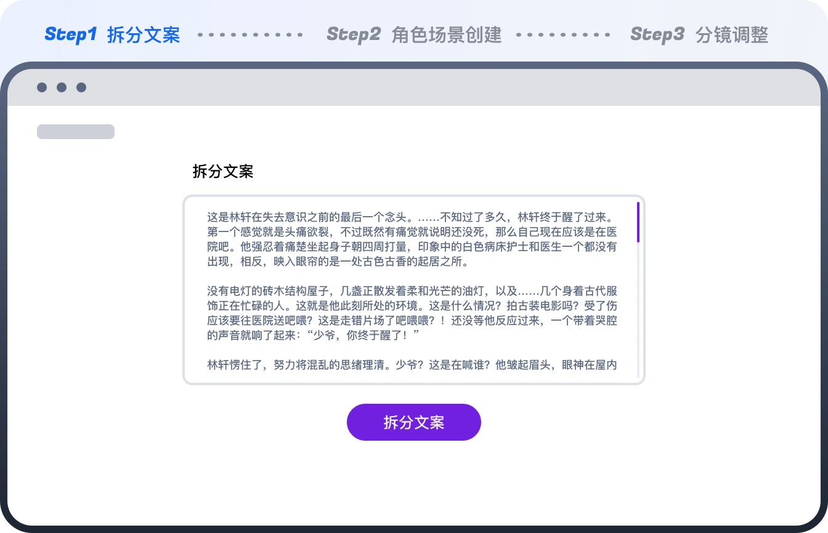828x533 pixels.
Task: Click the highlighted Step1 label background
Action: pyautogui.click(x=113, y=35)
